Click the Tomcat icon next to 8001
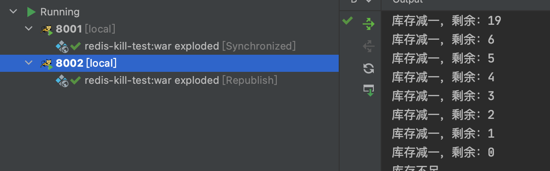550x171 pixels. tap(46, 29)
